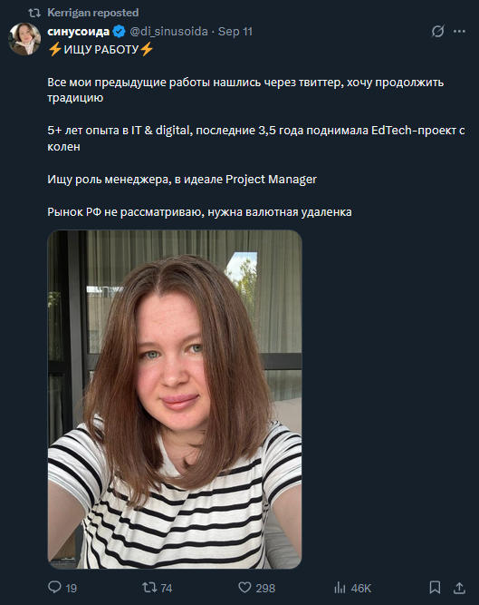Open post permalink via Sep 11 date

click(x=235, y=31)
